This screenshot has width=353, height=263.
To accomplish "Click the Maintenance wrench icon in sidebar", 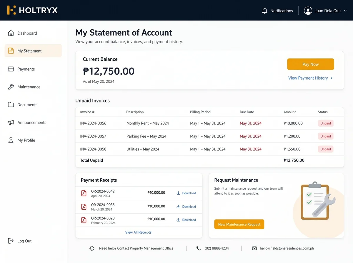I will [x=11, y=87].
